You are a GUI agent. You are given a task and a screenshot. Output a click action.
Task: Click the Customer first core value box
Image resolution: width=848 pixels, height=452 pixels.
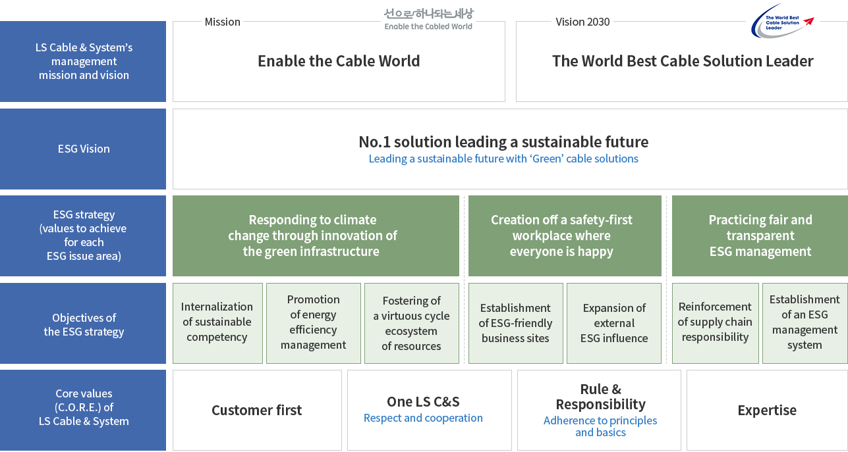pos(257,411)
